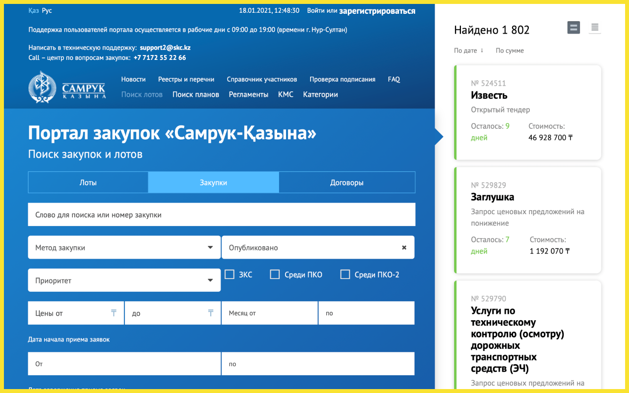Toggle the sort arrow next to По дате
This screenshot has height=393, width=629.
tap(482, 50)
